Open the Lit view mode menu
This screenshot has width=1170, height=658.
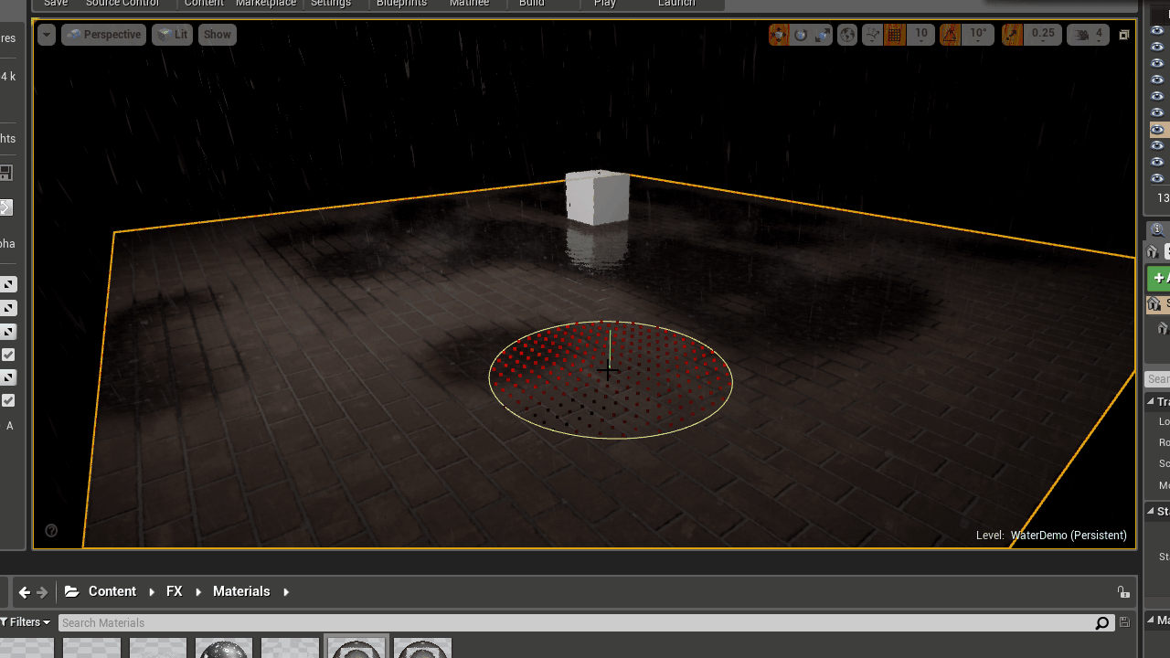pos(172,35)
